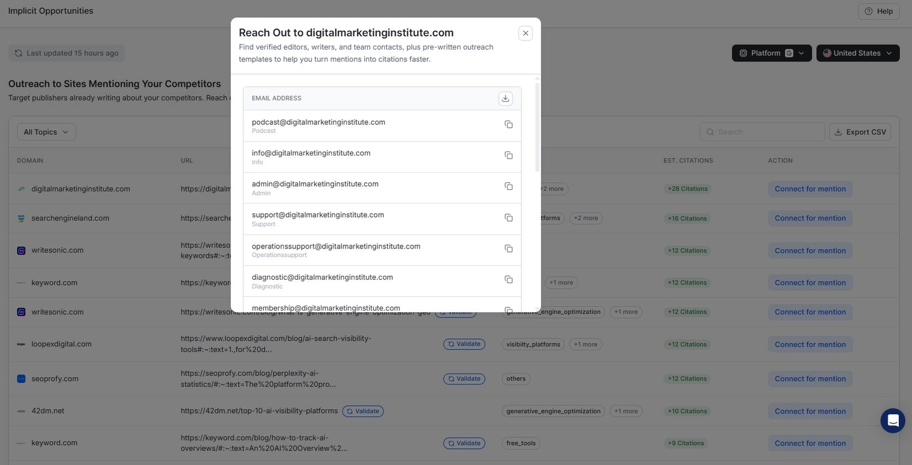
Task: Copy the info email address
Action: pyautogui.click(x=508, y=156)
